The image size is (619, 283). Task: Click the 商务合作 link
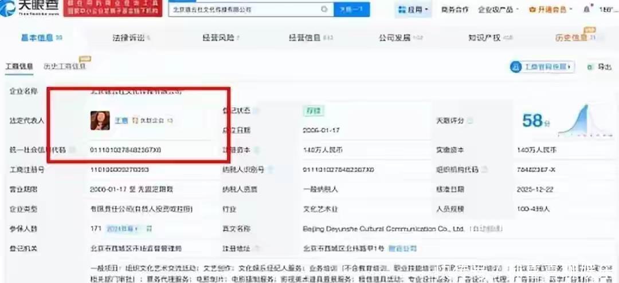pos(455,10)
